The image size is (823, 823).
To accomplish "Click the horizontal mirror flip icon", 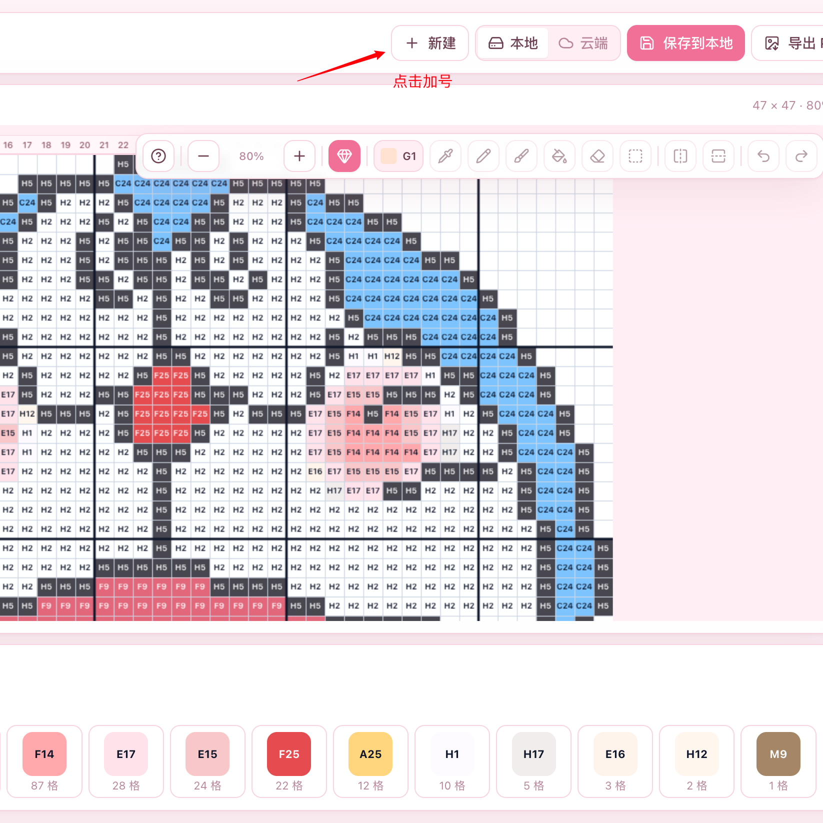I will click(680, 156).
